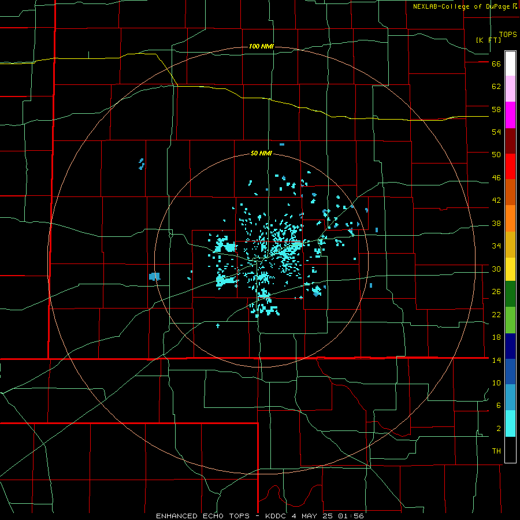Click the ENHANCED ECHO TOPS product title
The width and height of the screenshot is (520, 520).
pyautogui.click(x=205, y=516)
